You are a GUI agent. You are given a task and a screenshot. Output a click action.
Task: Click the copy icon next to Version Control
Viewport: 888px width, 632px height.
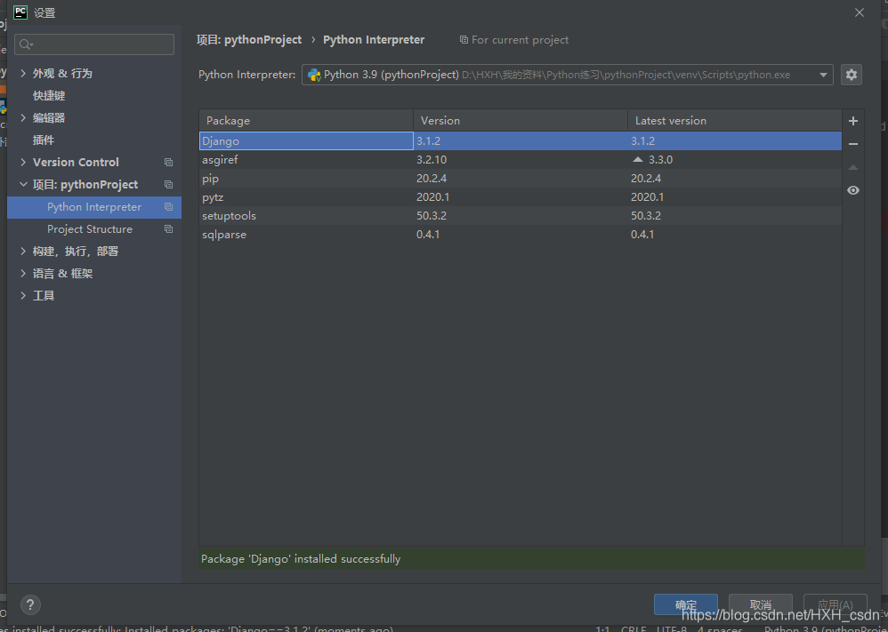(168, 163)
